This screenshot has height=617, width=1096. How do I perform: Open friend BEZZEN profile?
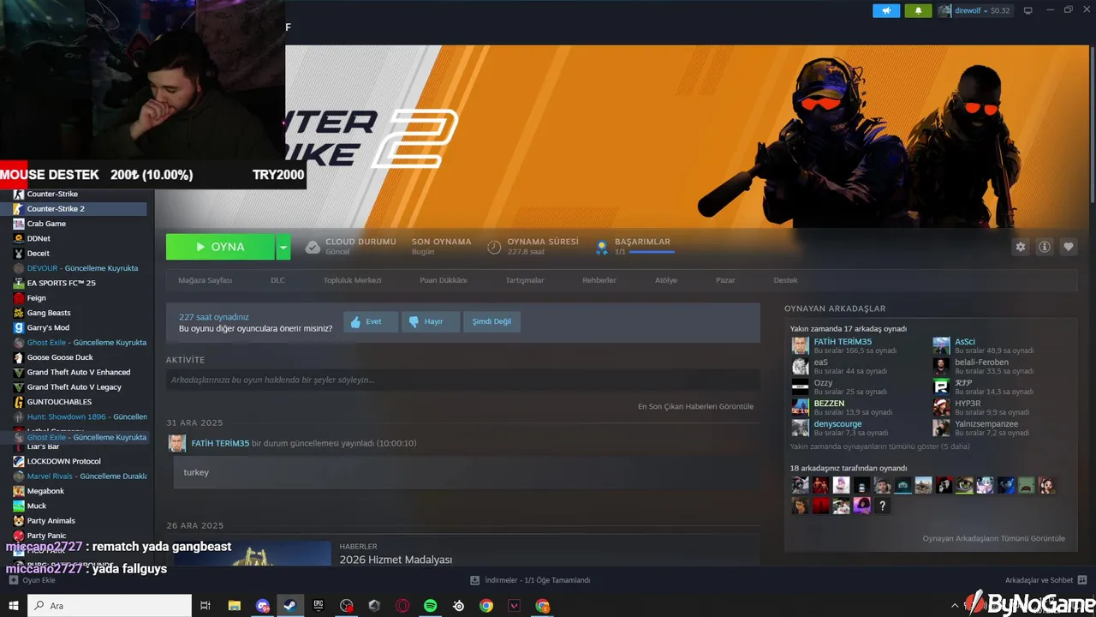(x=828, y=404)
